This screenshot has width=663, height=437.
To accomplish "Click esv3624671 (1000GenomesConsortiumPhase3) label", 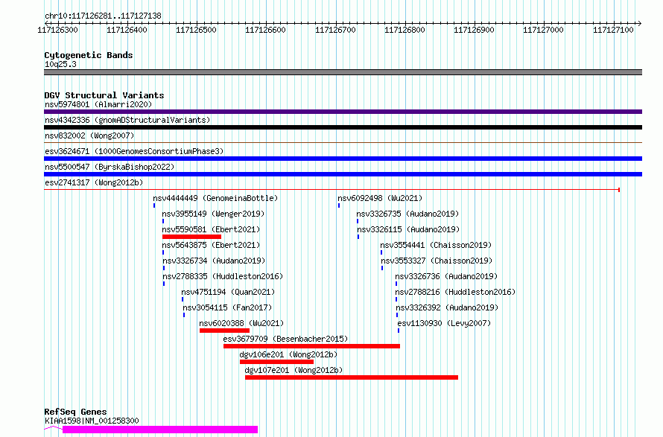I will 134,151.
